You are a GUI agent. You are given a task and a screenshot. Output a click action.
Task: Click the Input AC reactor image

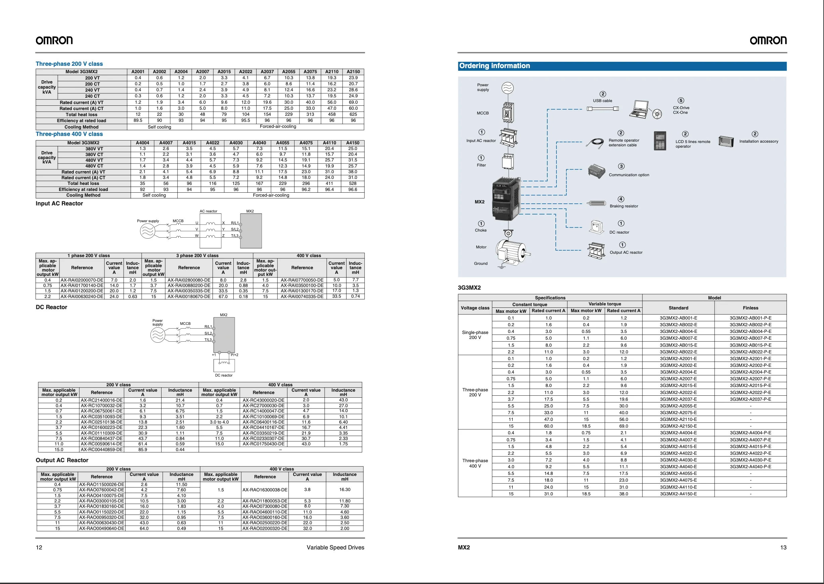(x=509, y=137)
